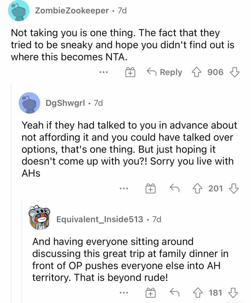251x303 pixels.
Task: Downvote DgShwgrl's comment
Action: (235, 188)
